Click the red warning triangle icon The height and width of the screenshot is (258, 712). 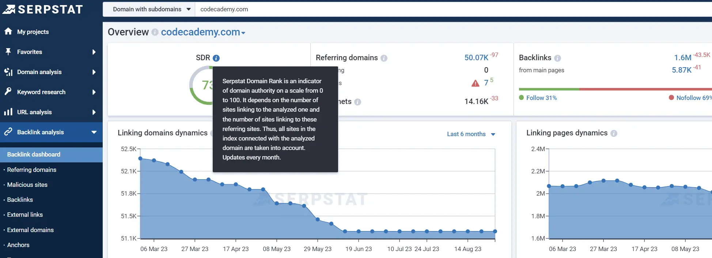(475, 83)
